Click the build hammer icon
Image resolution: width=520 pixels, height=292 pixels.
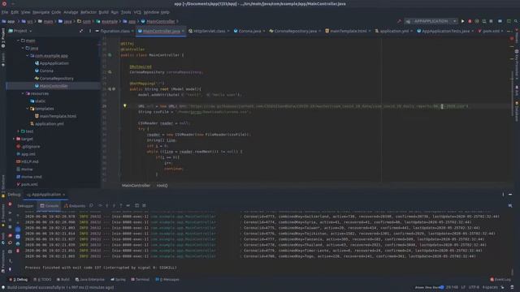[399, 21]
